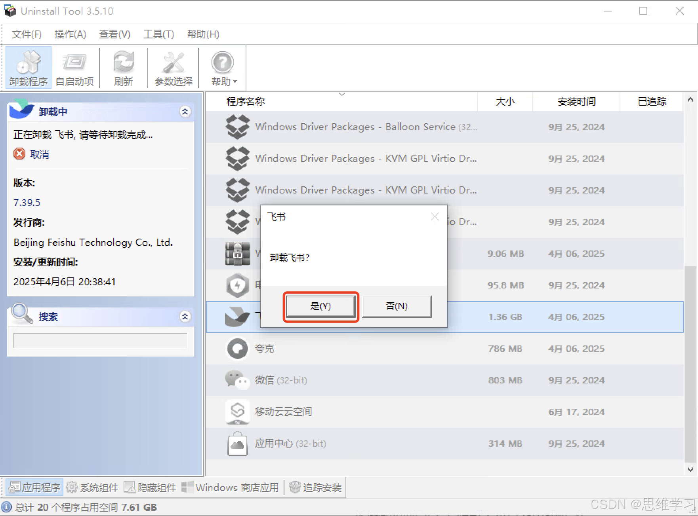Click the Feishu icon in selected row

pos(238,317)
